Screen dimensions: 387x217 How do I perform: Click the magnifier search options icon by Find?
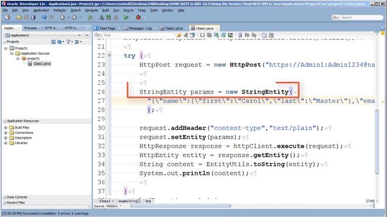pyautogui.click(x=97, y=35)
